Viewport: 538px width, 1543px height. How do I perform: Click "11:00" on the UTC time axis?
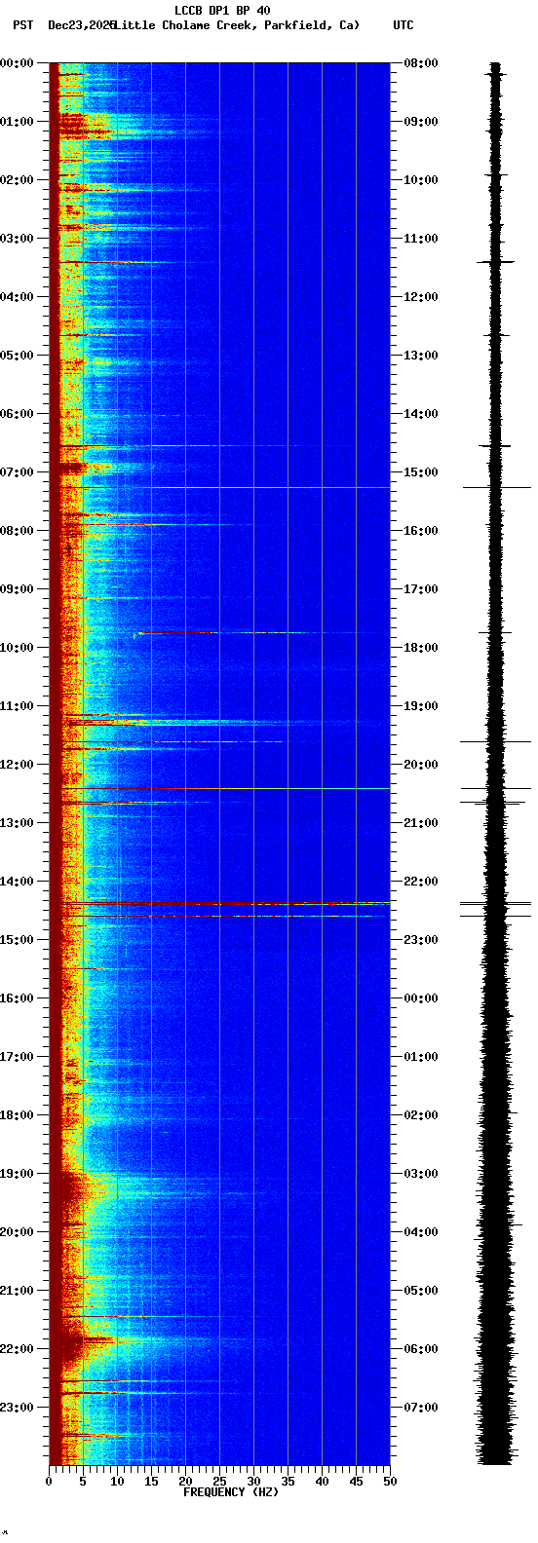pyautogui.click(x=421, y=239)
